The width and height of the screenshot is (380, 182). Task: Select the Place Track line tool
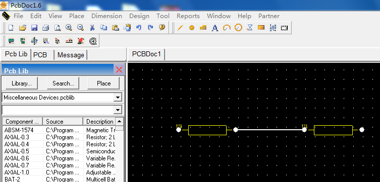(180, 28)
